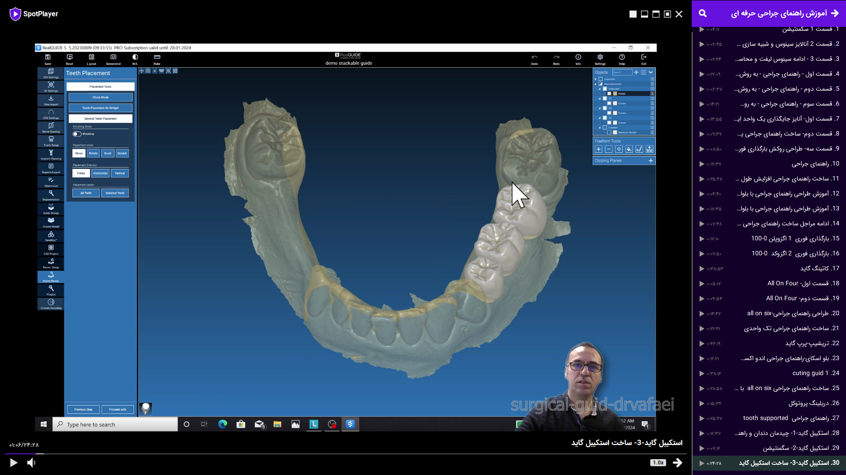Click the Selected Teeth button

pos(115,193)
